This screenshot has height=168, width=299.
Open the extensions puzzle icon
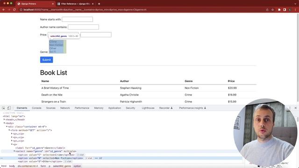click(279, 10)
